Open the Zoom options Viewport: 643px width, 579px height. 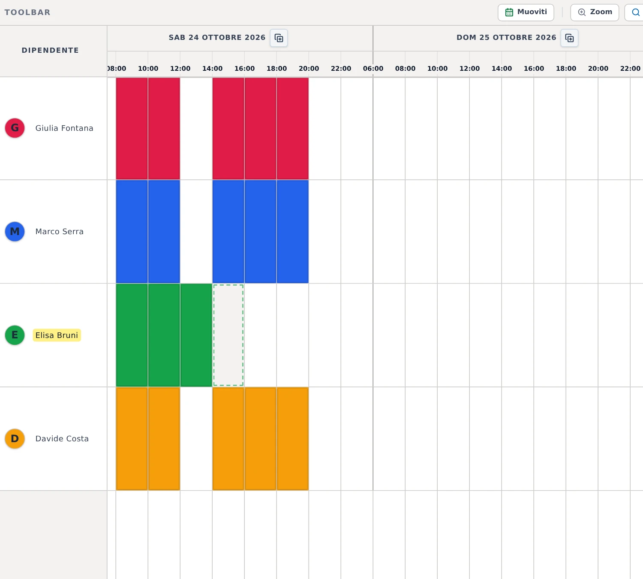point(595,12)
